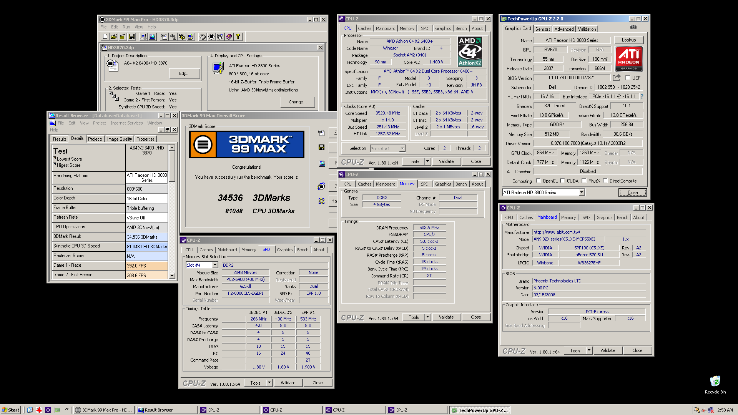Image resolution: width=738 pixels, height=415 pixels.
Task: Click the New project icon in 3DMark toolbar
Action: (x=105, y=37)
